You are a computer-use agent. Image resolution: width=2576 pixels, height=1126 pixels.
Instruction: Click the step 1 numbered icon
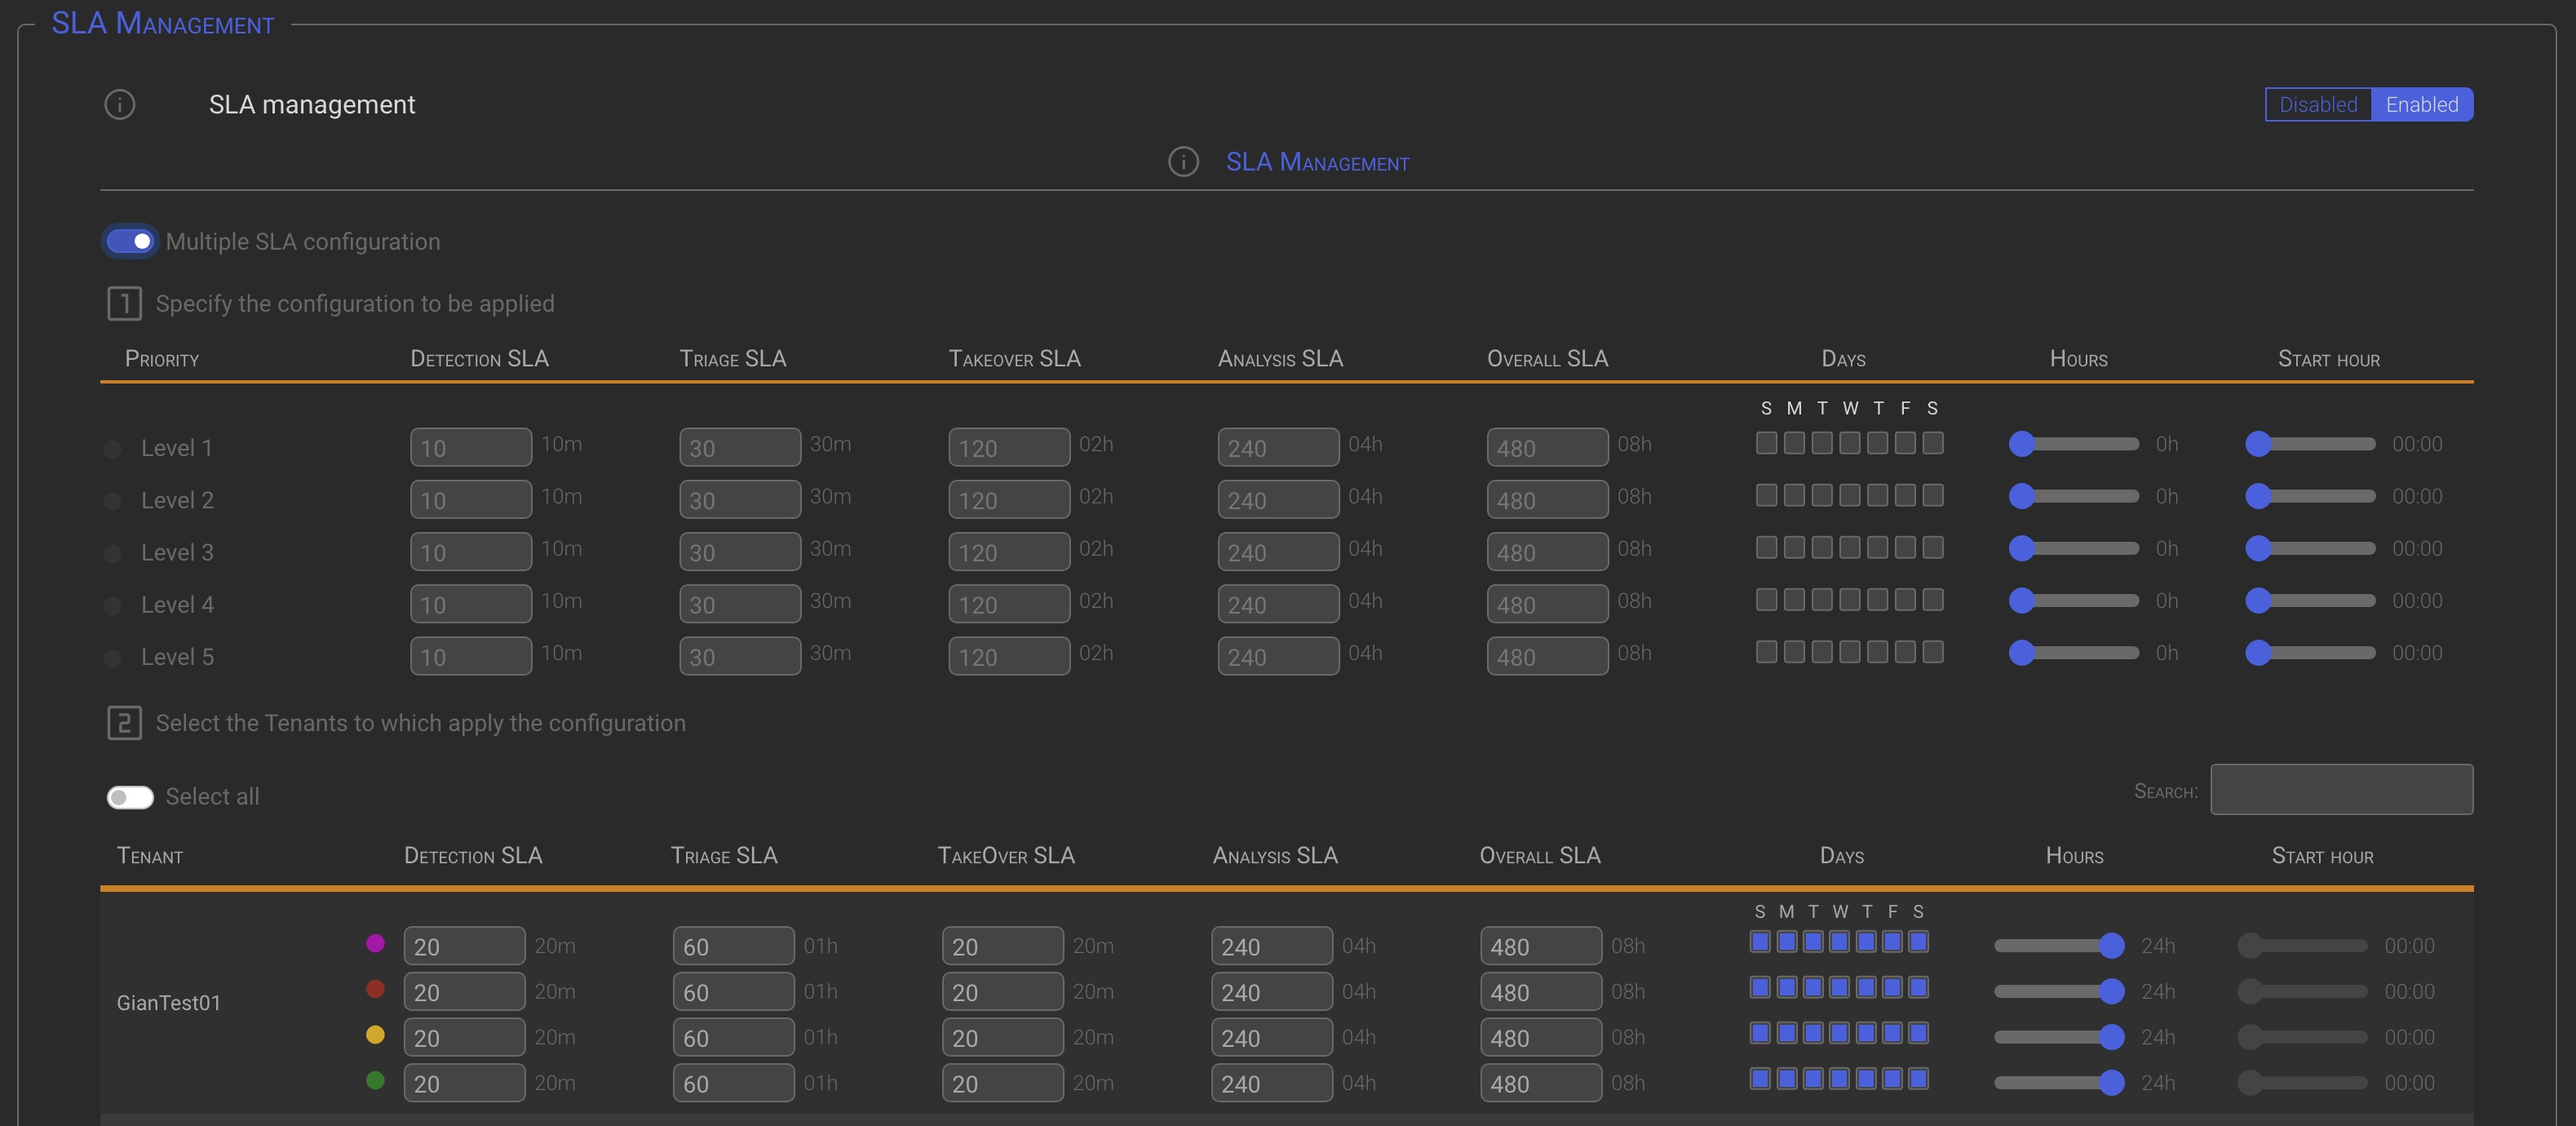124,303
